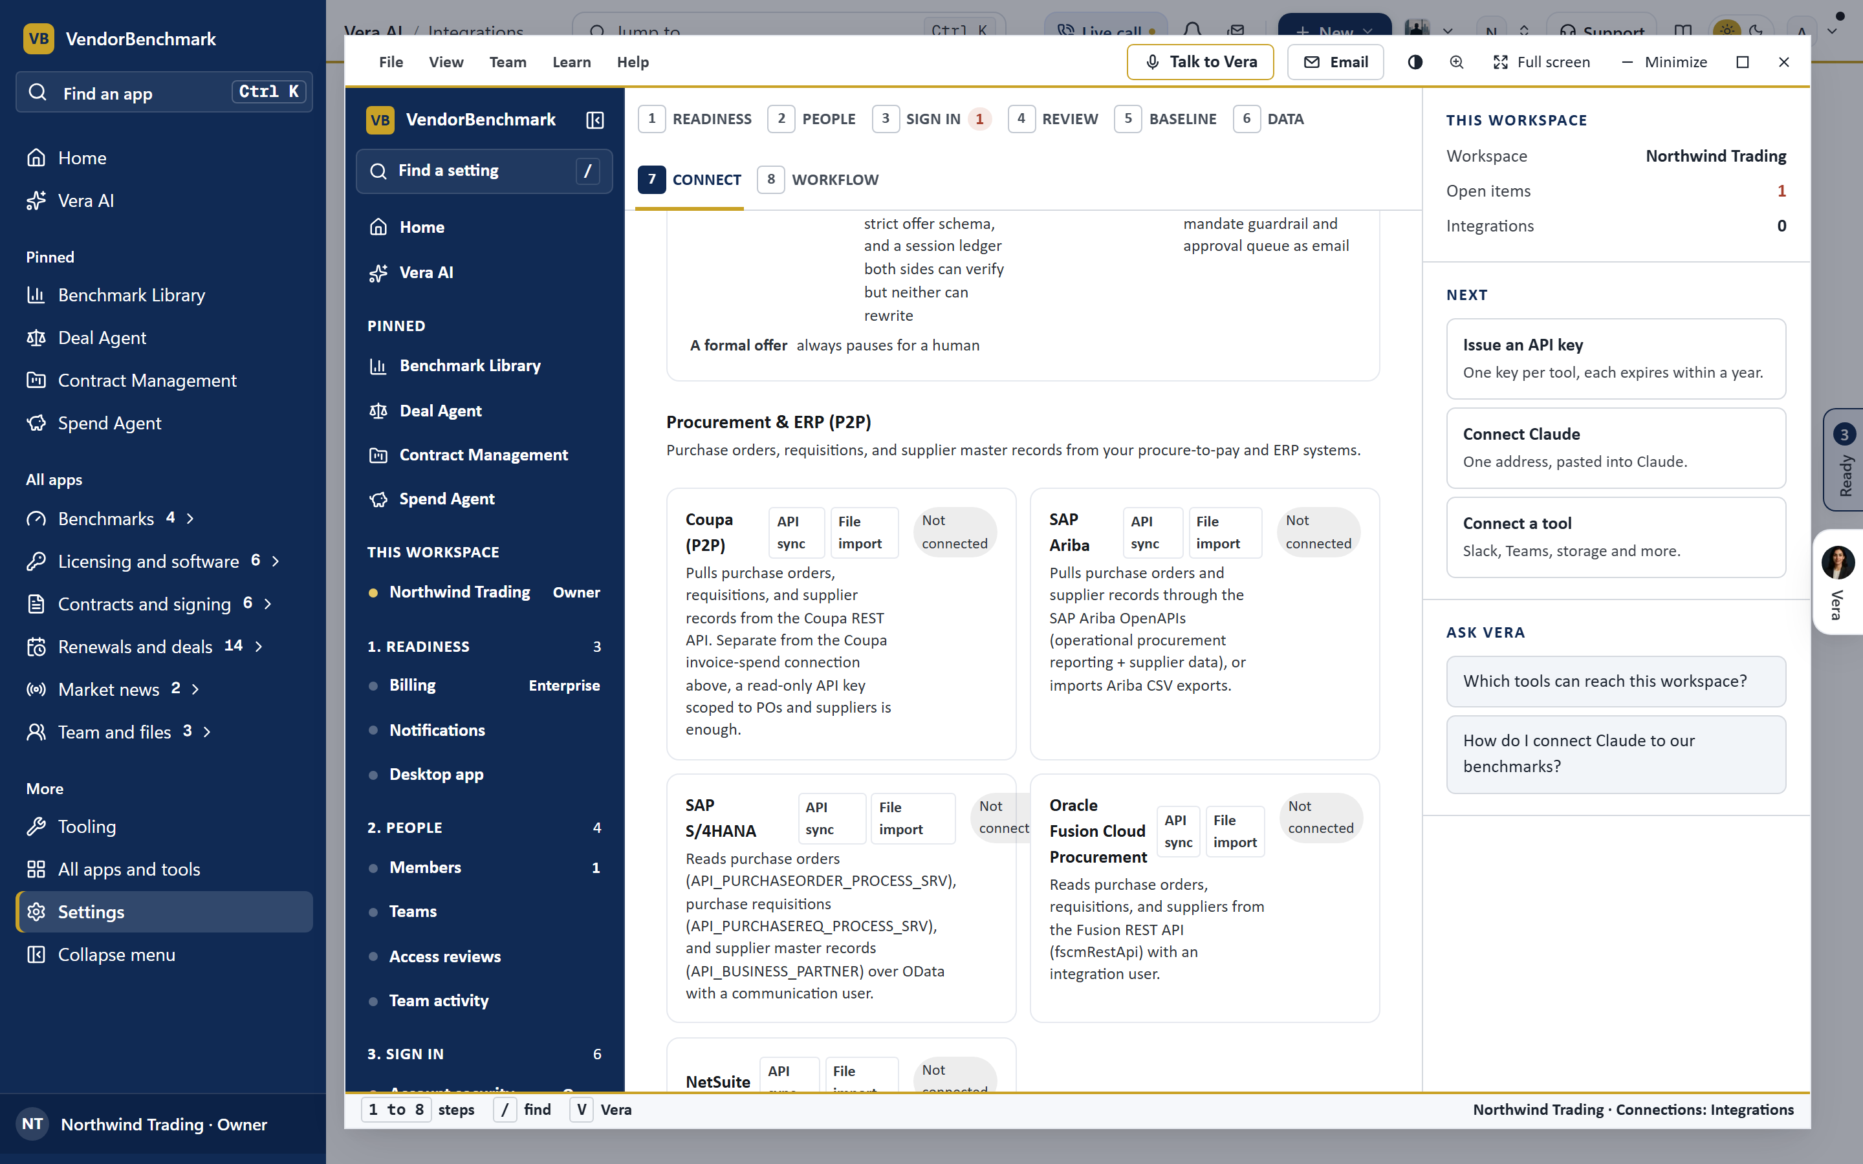Open the Connect Claude next-step card
Screen dimensions: 1863x1164
[1615, 448]
